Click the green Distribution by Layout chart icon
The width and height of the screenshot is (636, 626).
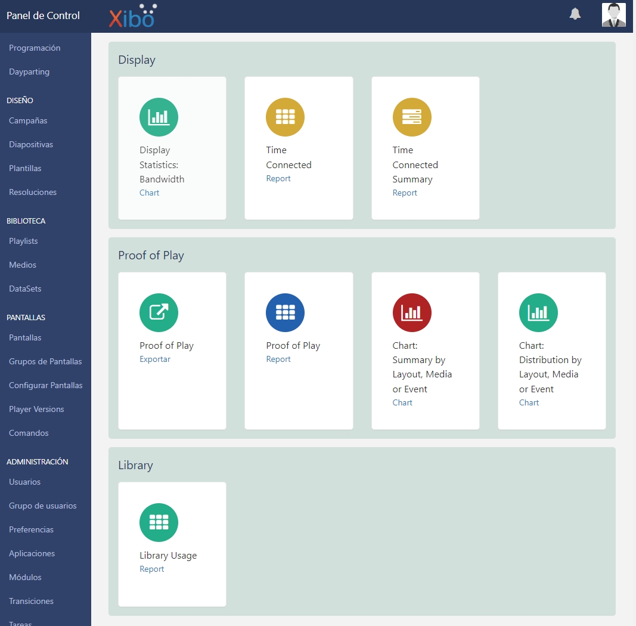point(538,312)
